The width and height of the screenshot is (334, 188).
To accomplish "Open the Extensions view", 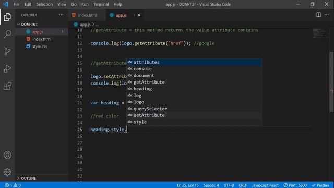I will (x=7, y=86).
